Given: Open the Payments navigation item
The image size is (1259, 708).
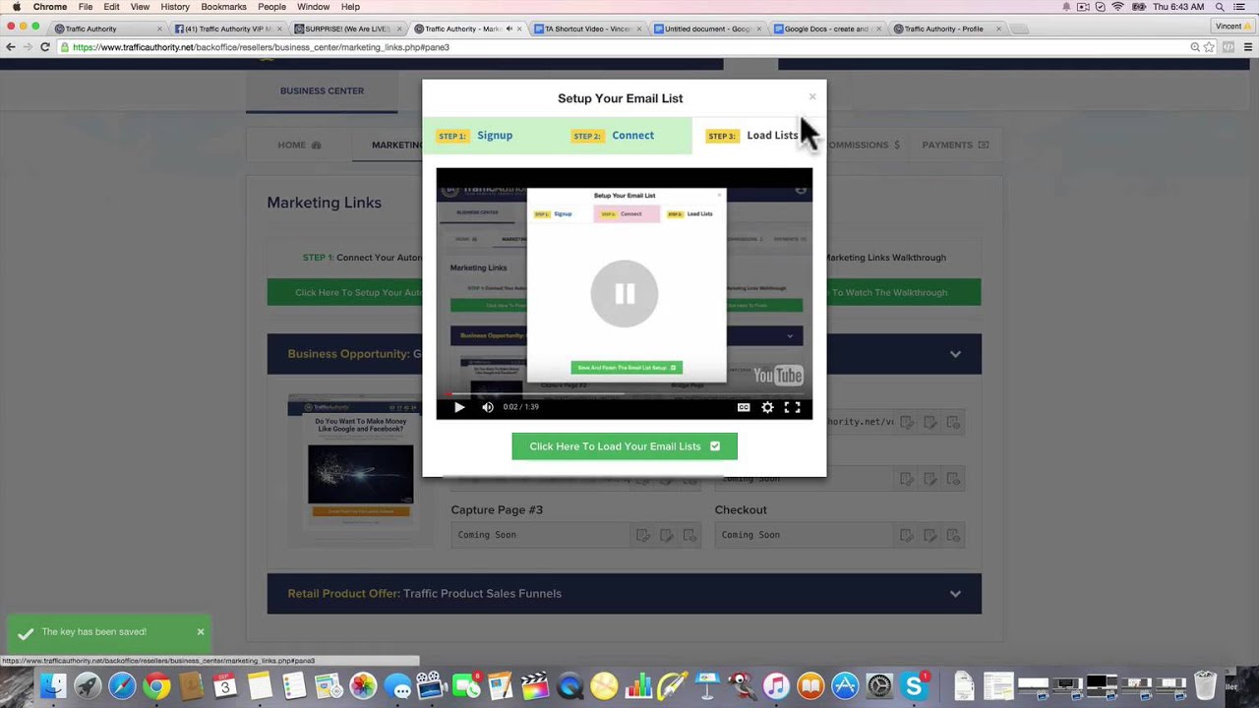Looking at the screenshot, I should tap(955, 145).
